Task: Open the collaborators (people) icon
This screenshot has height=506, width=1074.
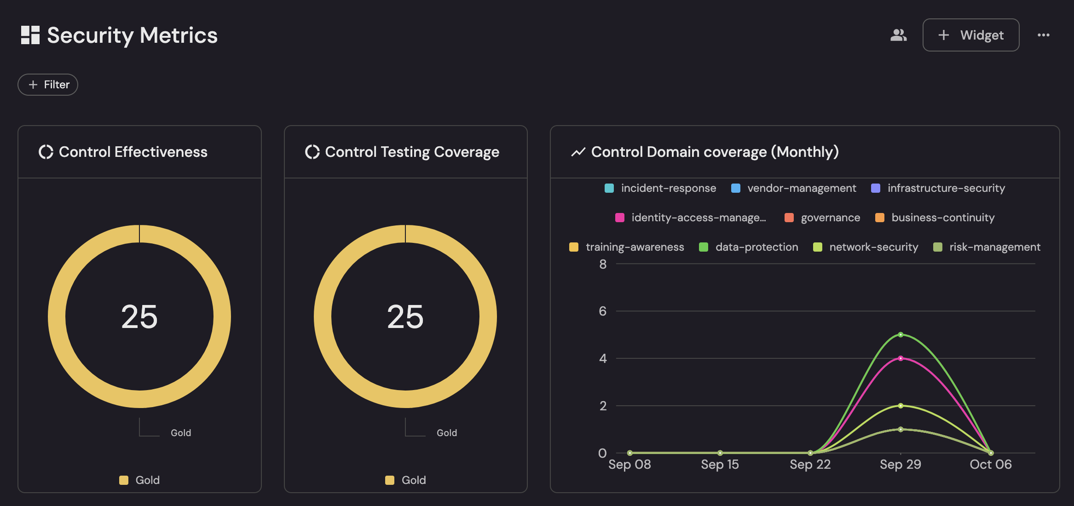Action: tap(898, 34)
